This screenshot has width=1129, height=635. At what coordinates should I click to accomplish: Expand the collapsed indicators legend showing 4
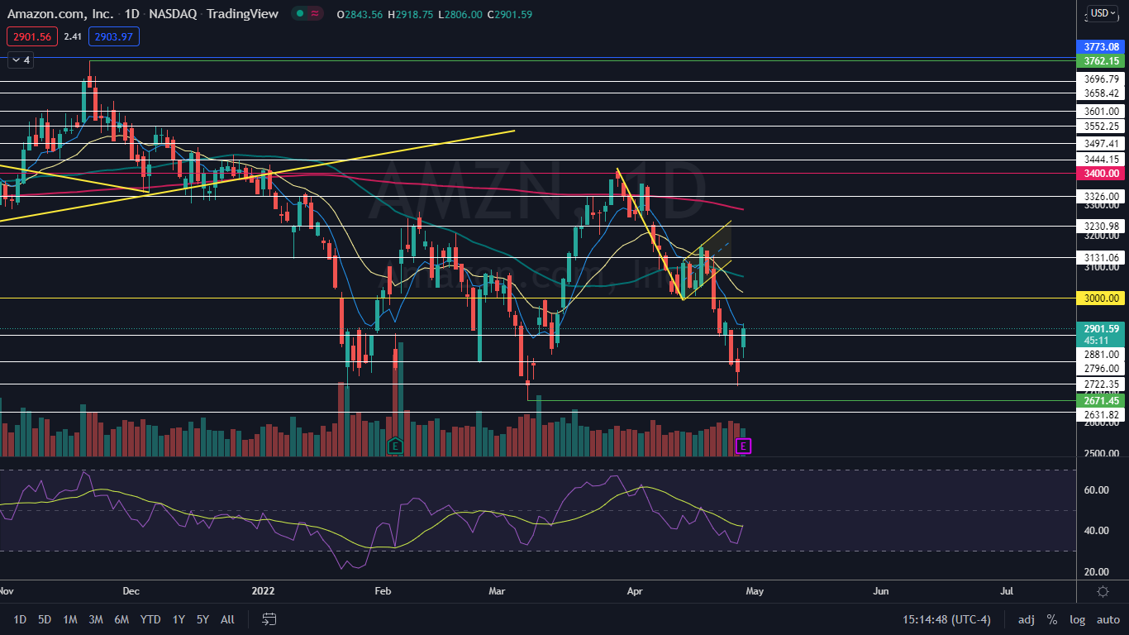pos(20,60)
